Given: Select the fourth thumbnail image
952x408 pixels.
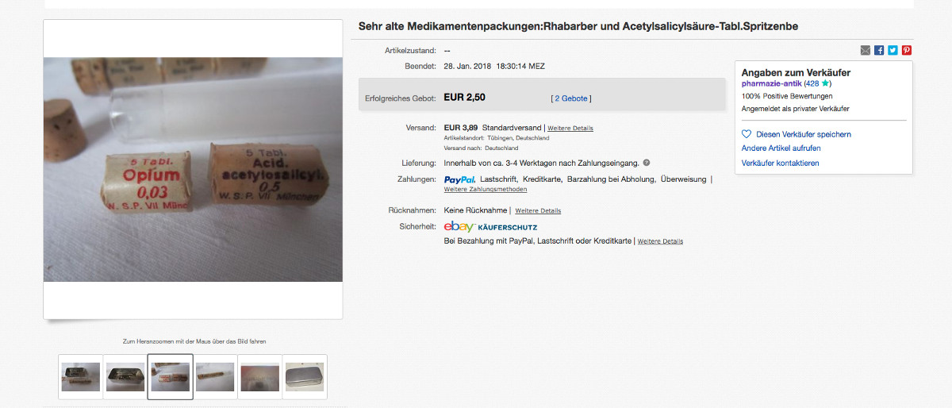Looking at the screenshot, I should click(215, 377).
